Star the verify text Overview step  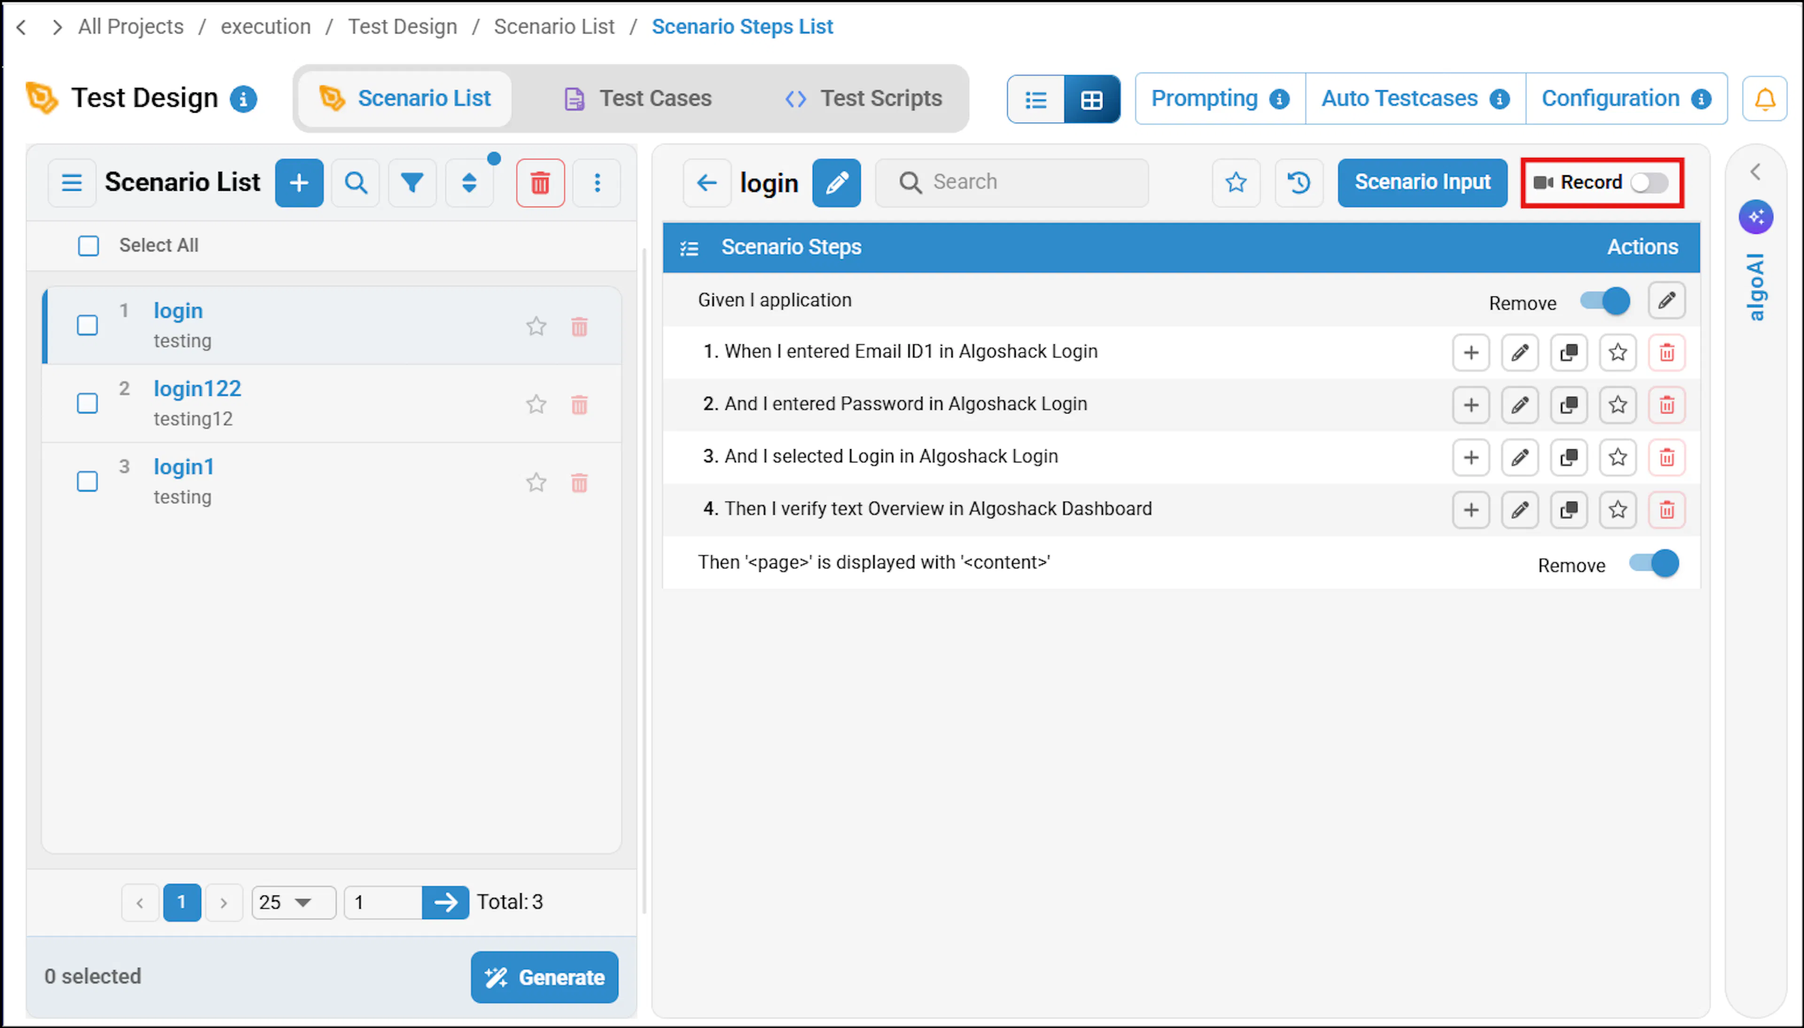[x=1617, y=510]
